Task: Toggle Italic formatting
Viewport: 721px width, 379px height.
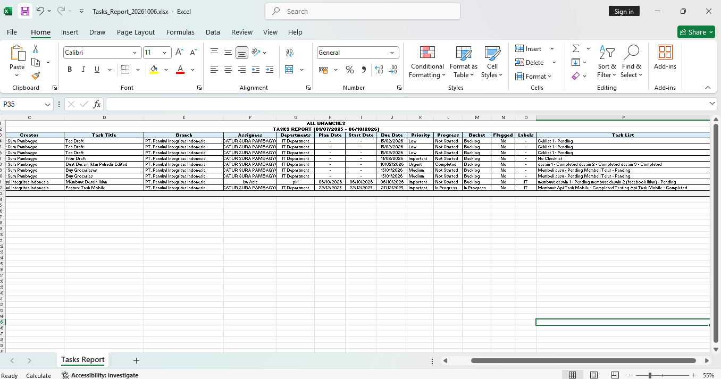Action: [83, 70]
